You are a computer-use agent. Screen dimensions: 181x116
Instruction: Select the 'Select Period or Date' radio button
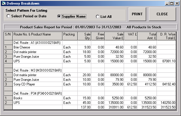pyautogui.click(x=8, y=16)
